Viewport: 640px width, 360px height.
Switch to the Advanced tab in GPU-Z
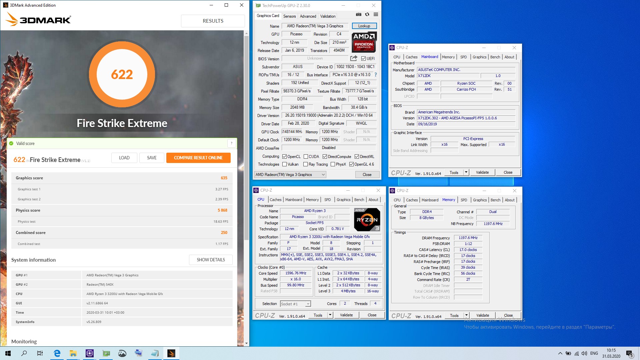pyautogui.click(x=308, y=16)
